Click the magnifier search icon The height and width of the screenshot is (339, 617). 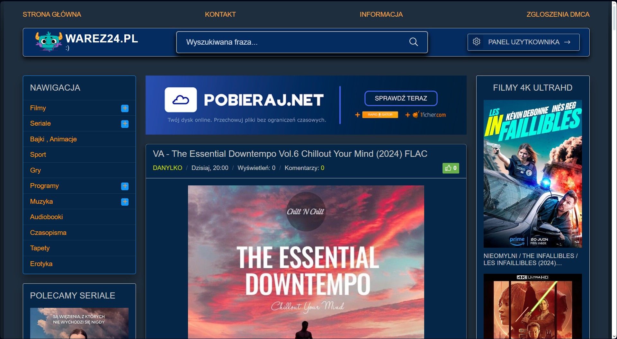414,42
